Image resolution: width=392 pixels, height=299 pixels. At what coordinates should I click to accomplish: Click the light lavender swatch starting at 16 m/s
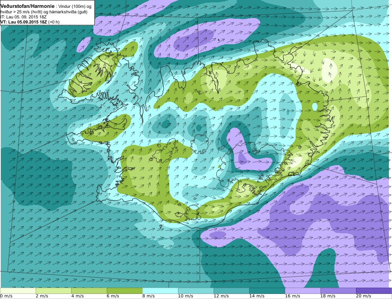[303, 290]
